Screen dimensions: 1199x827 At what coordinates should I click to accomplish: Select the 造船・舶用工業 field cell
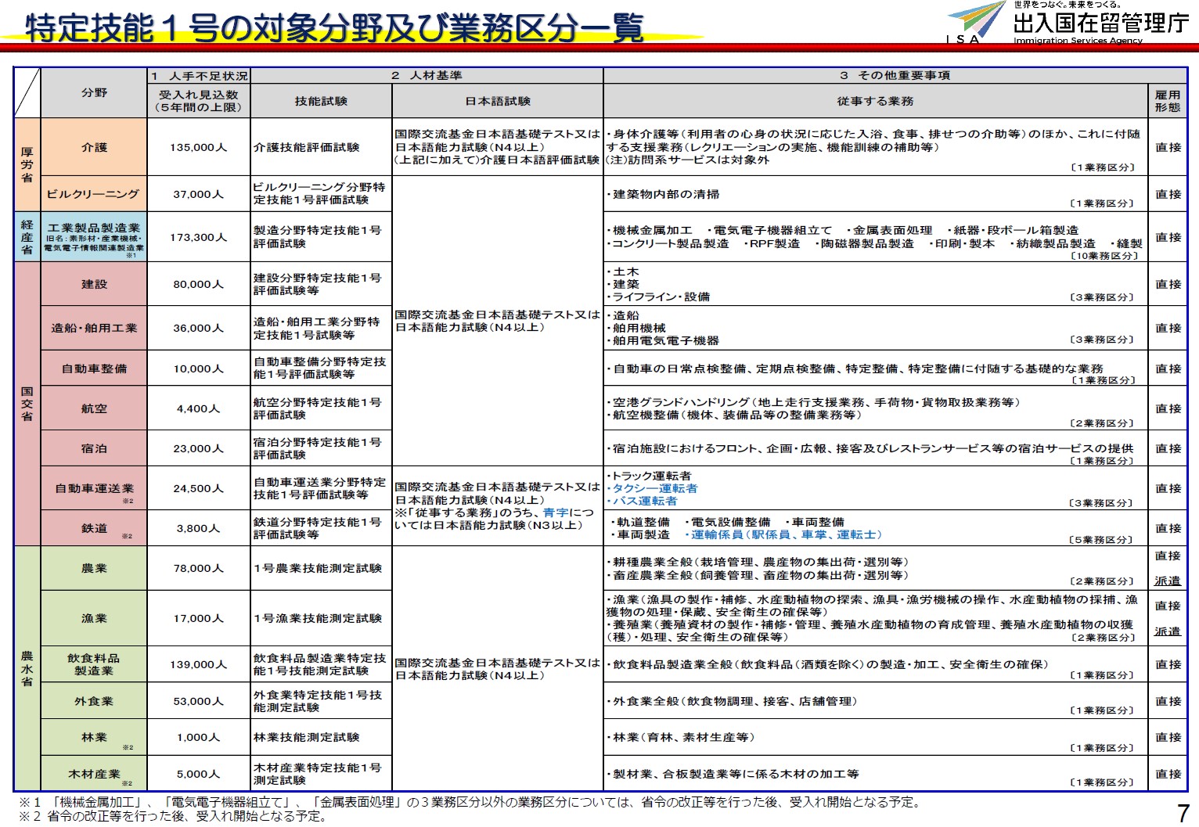click(x=94, y=328)
